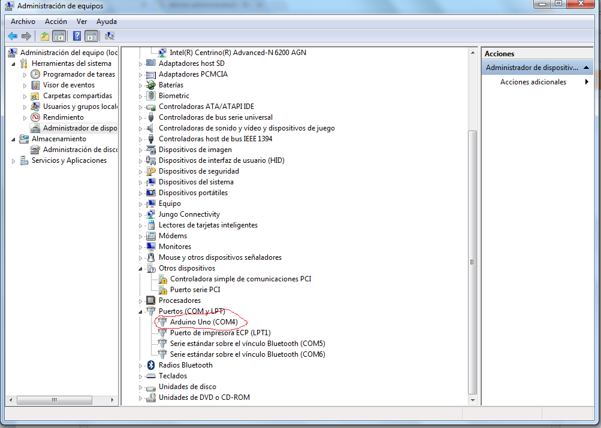Click the blue Help question-mark toolbar icon
This screenshot has width=601, height=428.
point(77,37)
